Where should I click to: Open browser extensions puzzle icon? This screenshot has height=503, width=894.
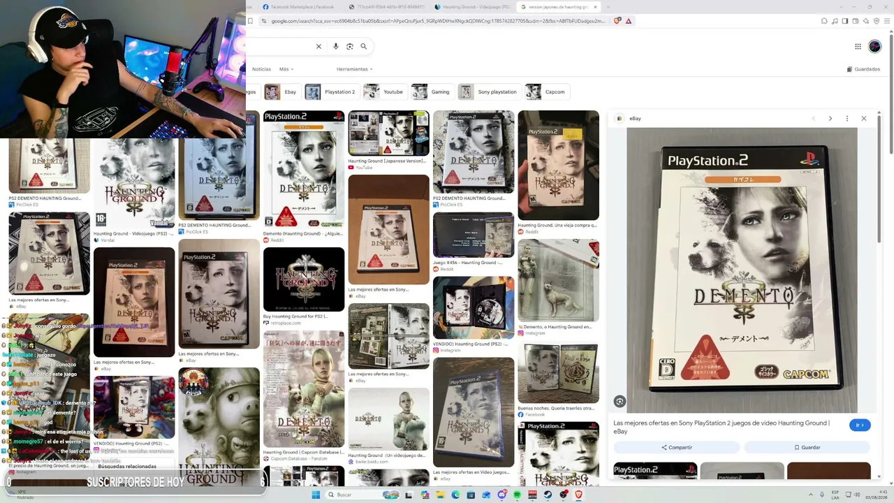point(825,21)
